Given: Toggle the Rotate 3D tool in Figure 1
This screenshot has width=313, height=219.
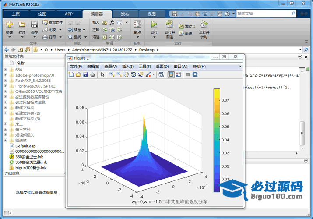Looking at the screenshot, I should click(x=134, y=74).
